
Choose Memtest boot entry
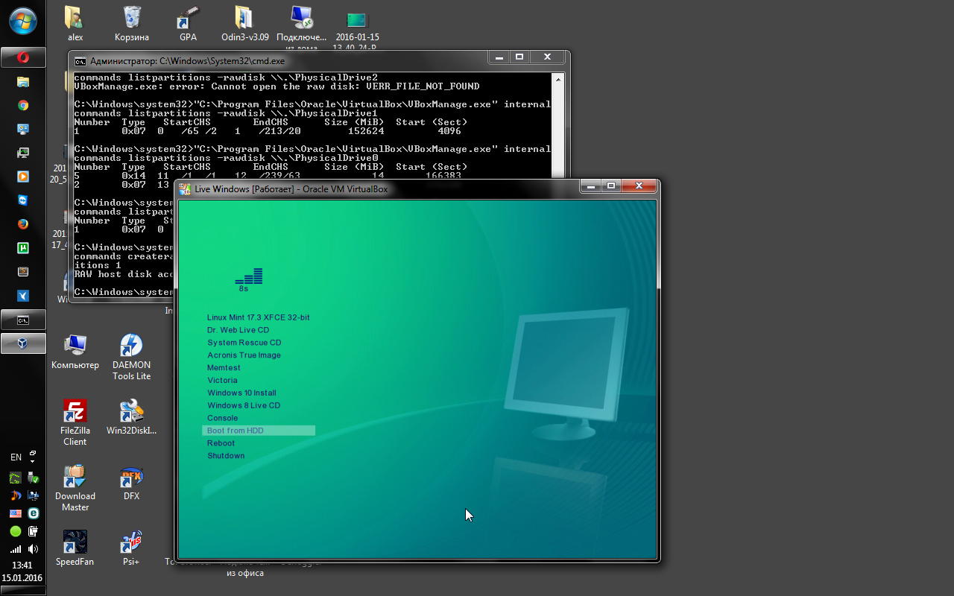224,368
